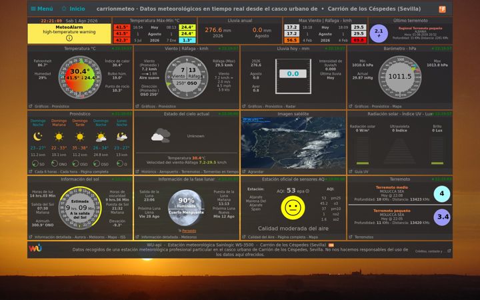
Task: Open Meteoros link in fase lunar panel
Action: 189,237
